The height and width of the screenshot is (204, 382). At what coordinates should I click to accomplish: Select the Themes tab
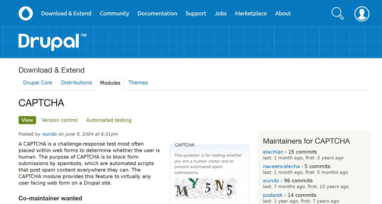click(138, 83)
